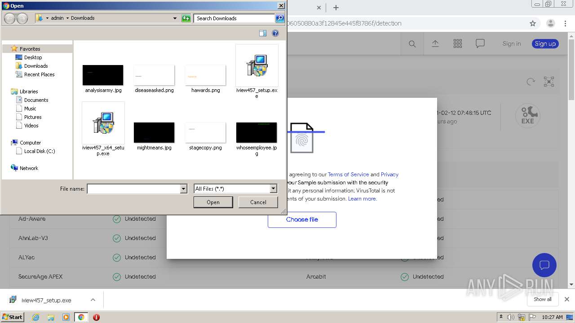575x323 pixels.
Task: Open VirusTotal comments icon
Action: tap(480, 44)
